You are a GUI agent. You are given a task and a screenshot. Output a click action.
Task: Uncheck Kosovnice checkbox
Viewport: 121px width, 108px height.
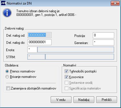[x=66, y=77]
